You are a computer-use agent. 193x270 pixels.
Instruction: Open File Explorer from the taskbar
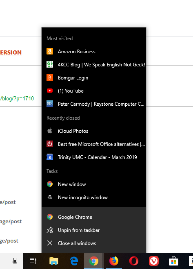click(54, 261)
